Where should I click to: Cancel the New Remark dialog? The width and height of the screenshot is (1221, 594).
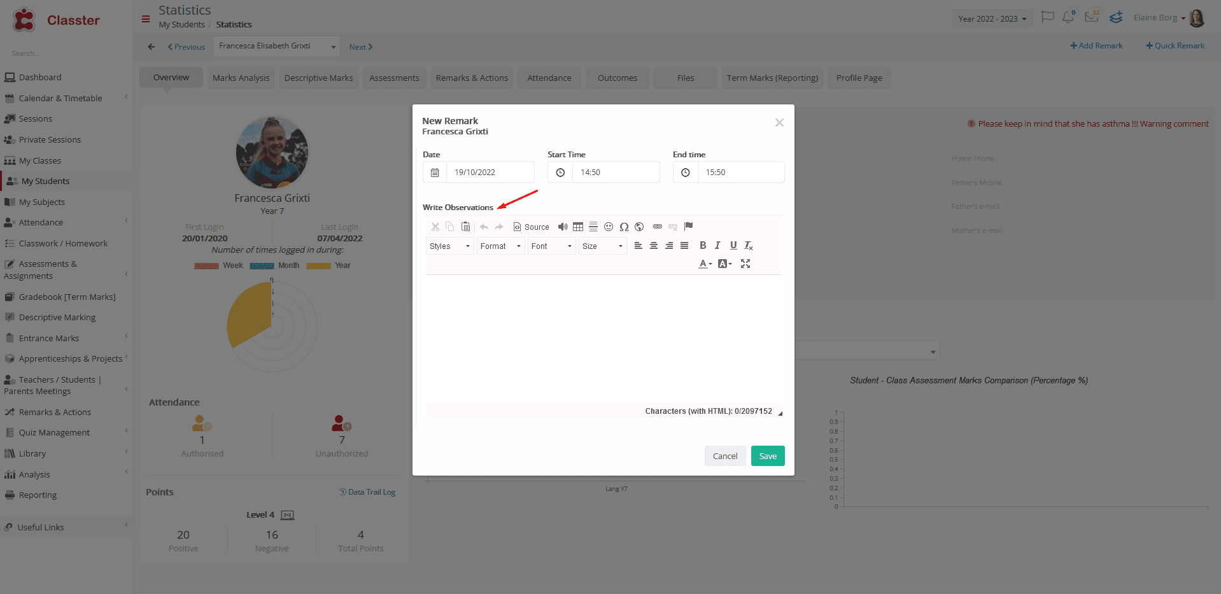click(725, 456)
